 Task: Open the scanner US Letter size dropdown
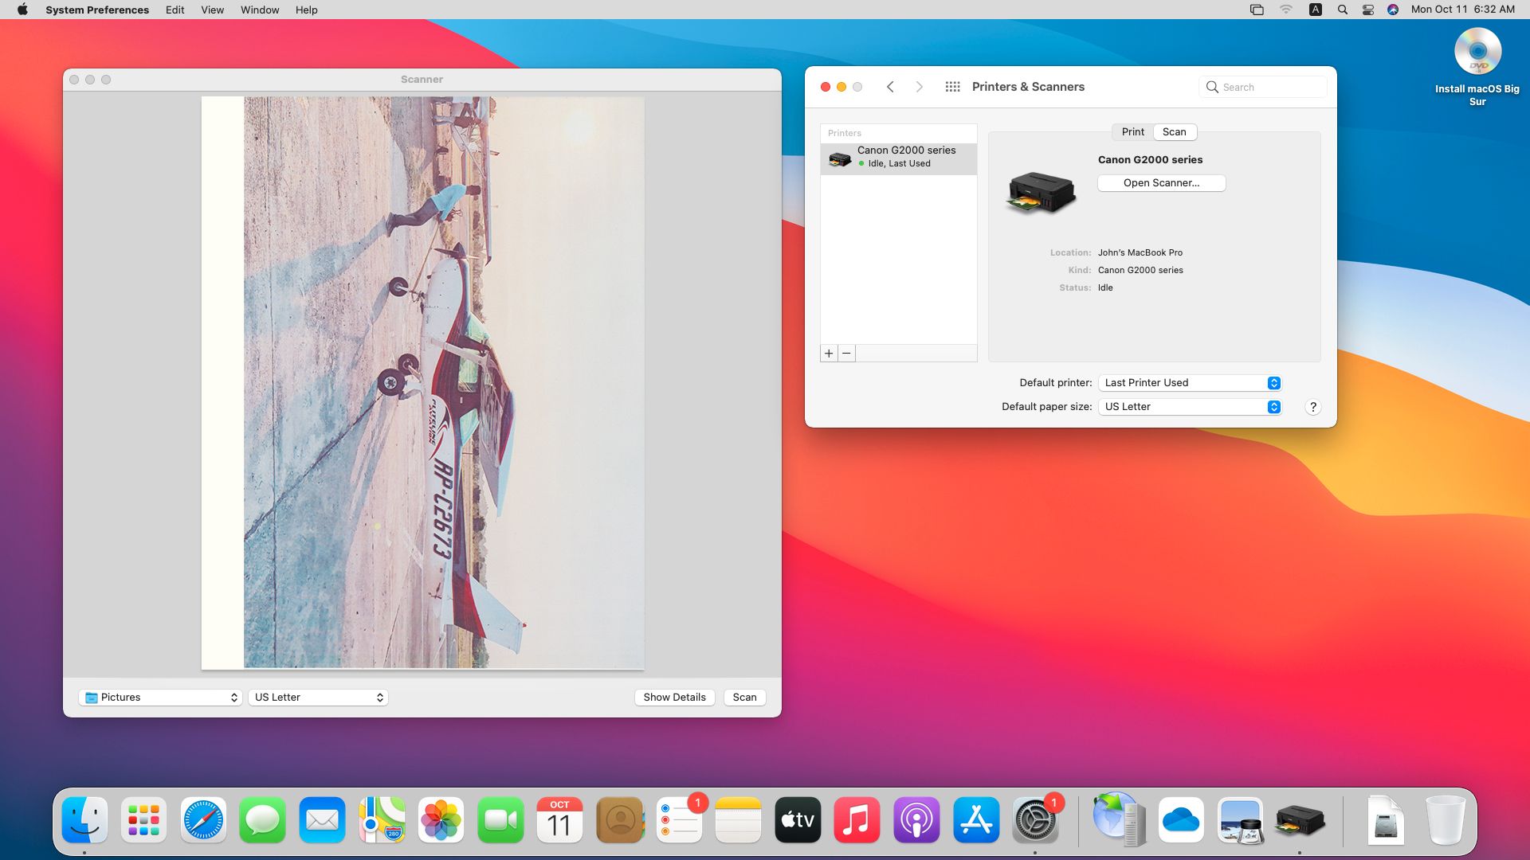click(318, 698)
